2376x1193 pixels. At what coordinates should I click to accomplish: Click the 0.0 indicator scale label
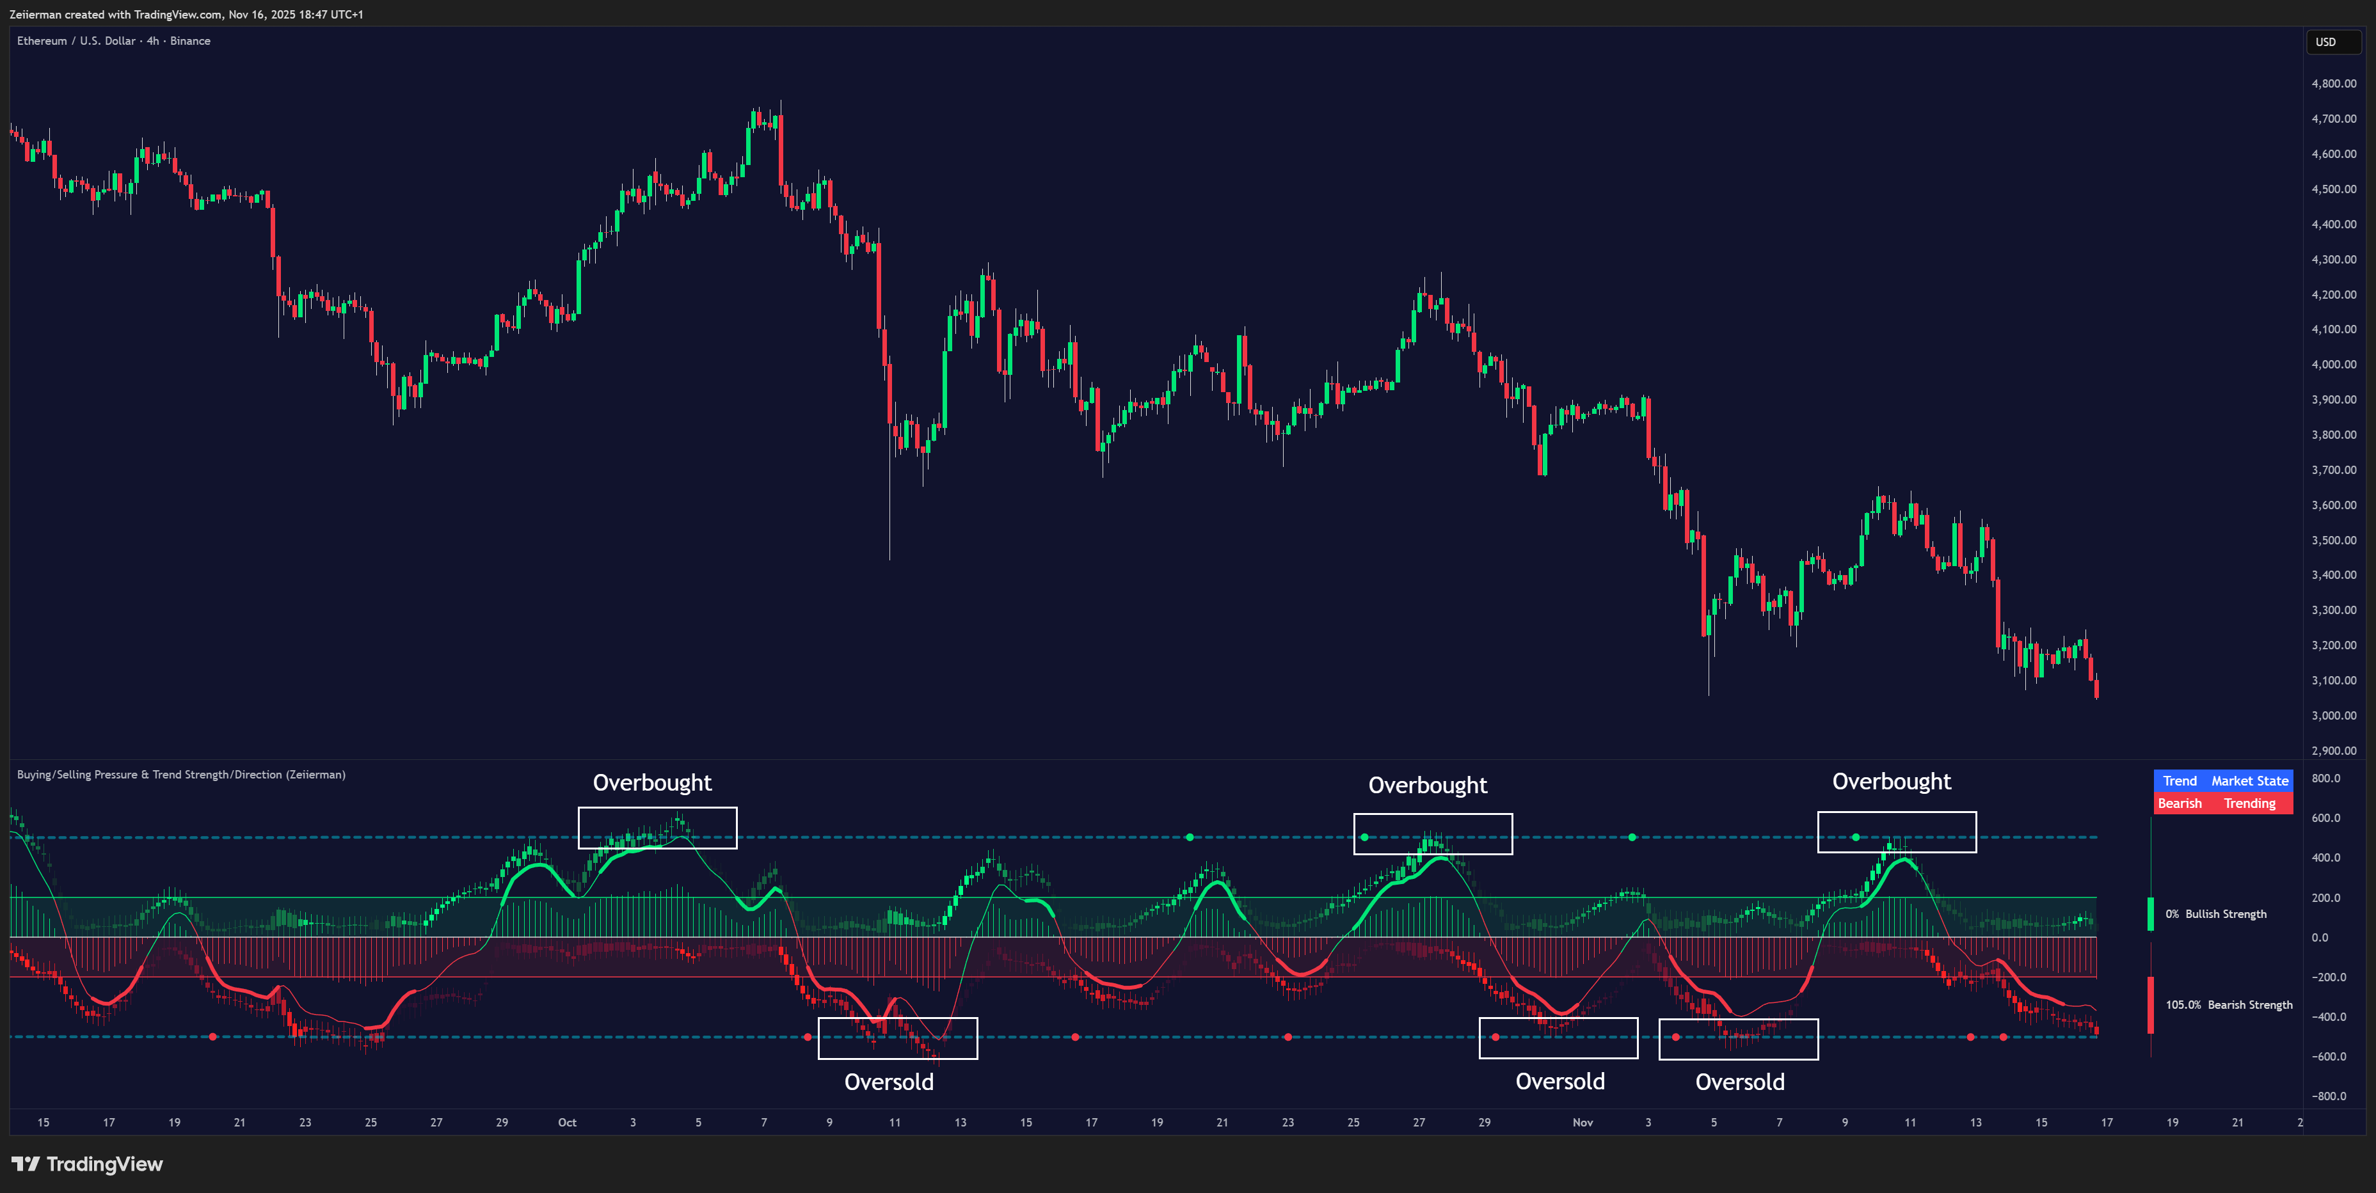click(2320, 938)
